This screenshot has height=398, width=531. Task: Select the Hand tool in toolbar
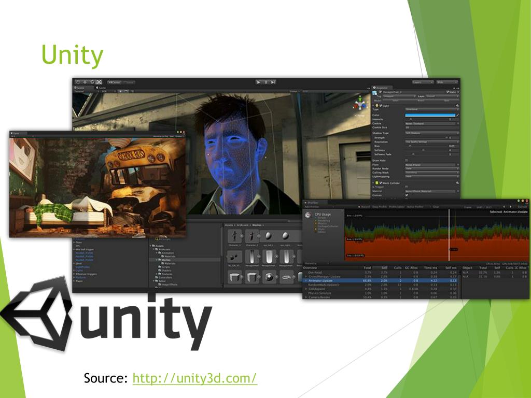pos(78,82)
